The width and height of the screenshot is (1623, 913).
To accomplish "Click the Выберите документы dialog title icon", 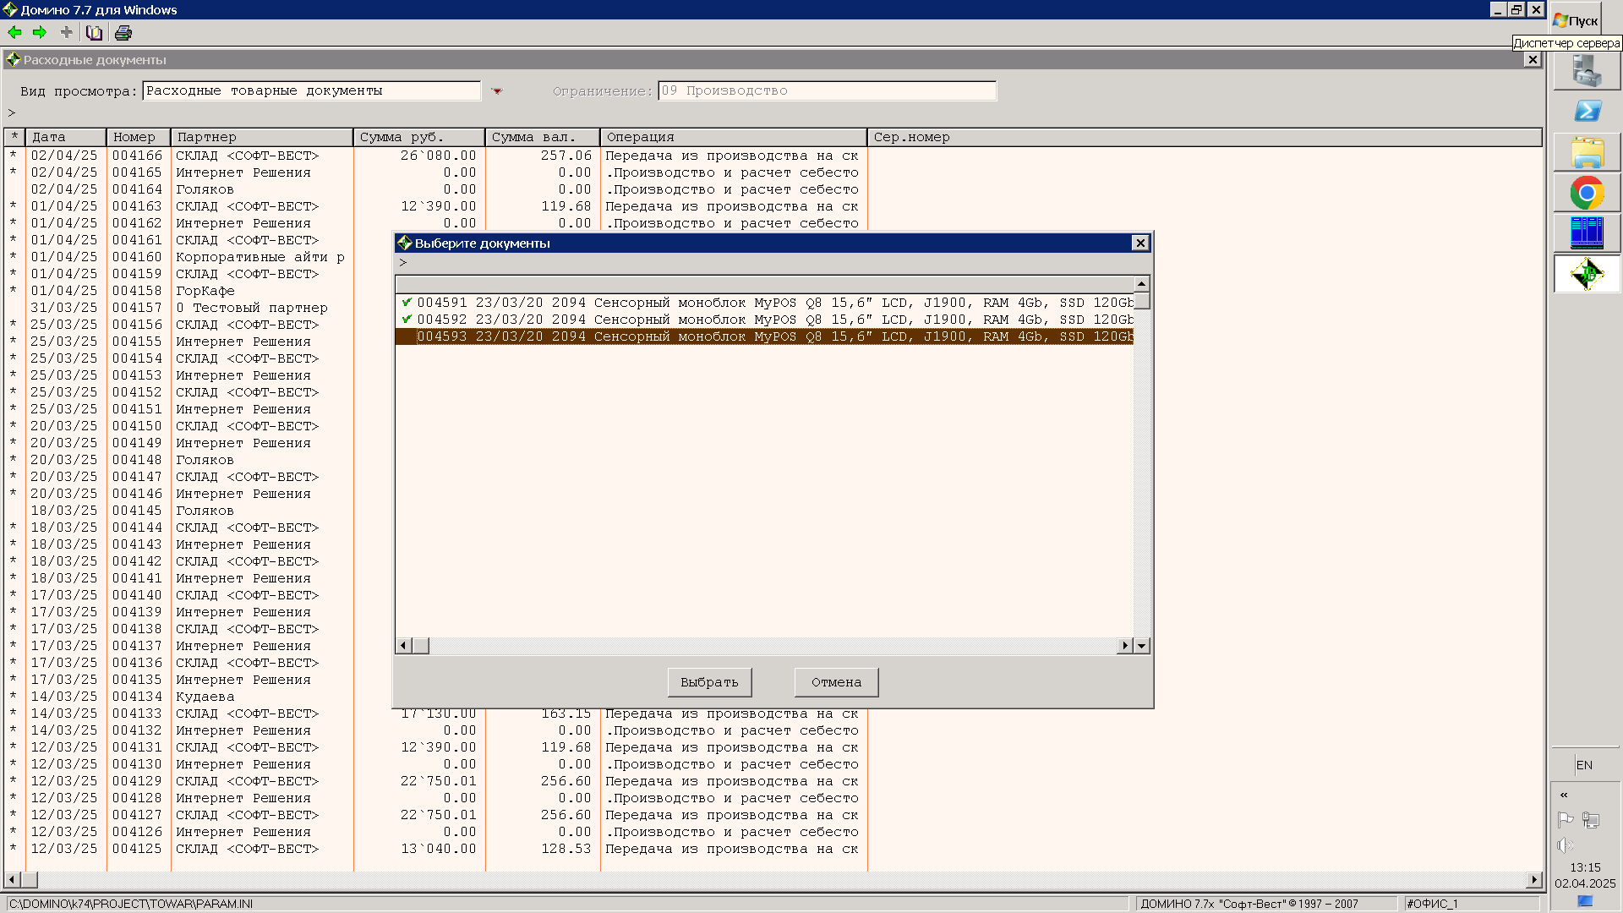I will coord(405,243).
